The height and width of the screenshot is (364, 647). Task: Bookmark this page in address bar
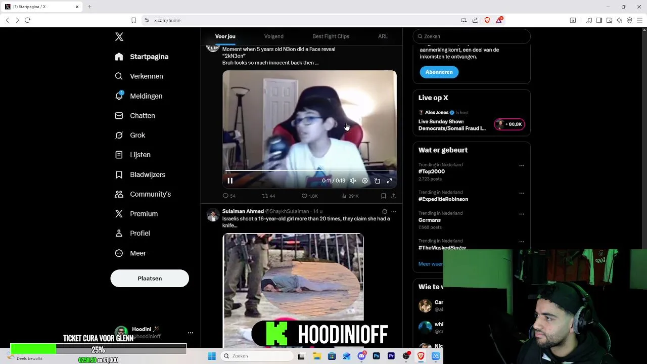point(133,20)
